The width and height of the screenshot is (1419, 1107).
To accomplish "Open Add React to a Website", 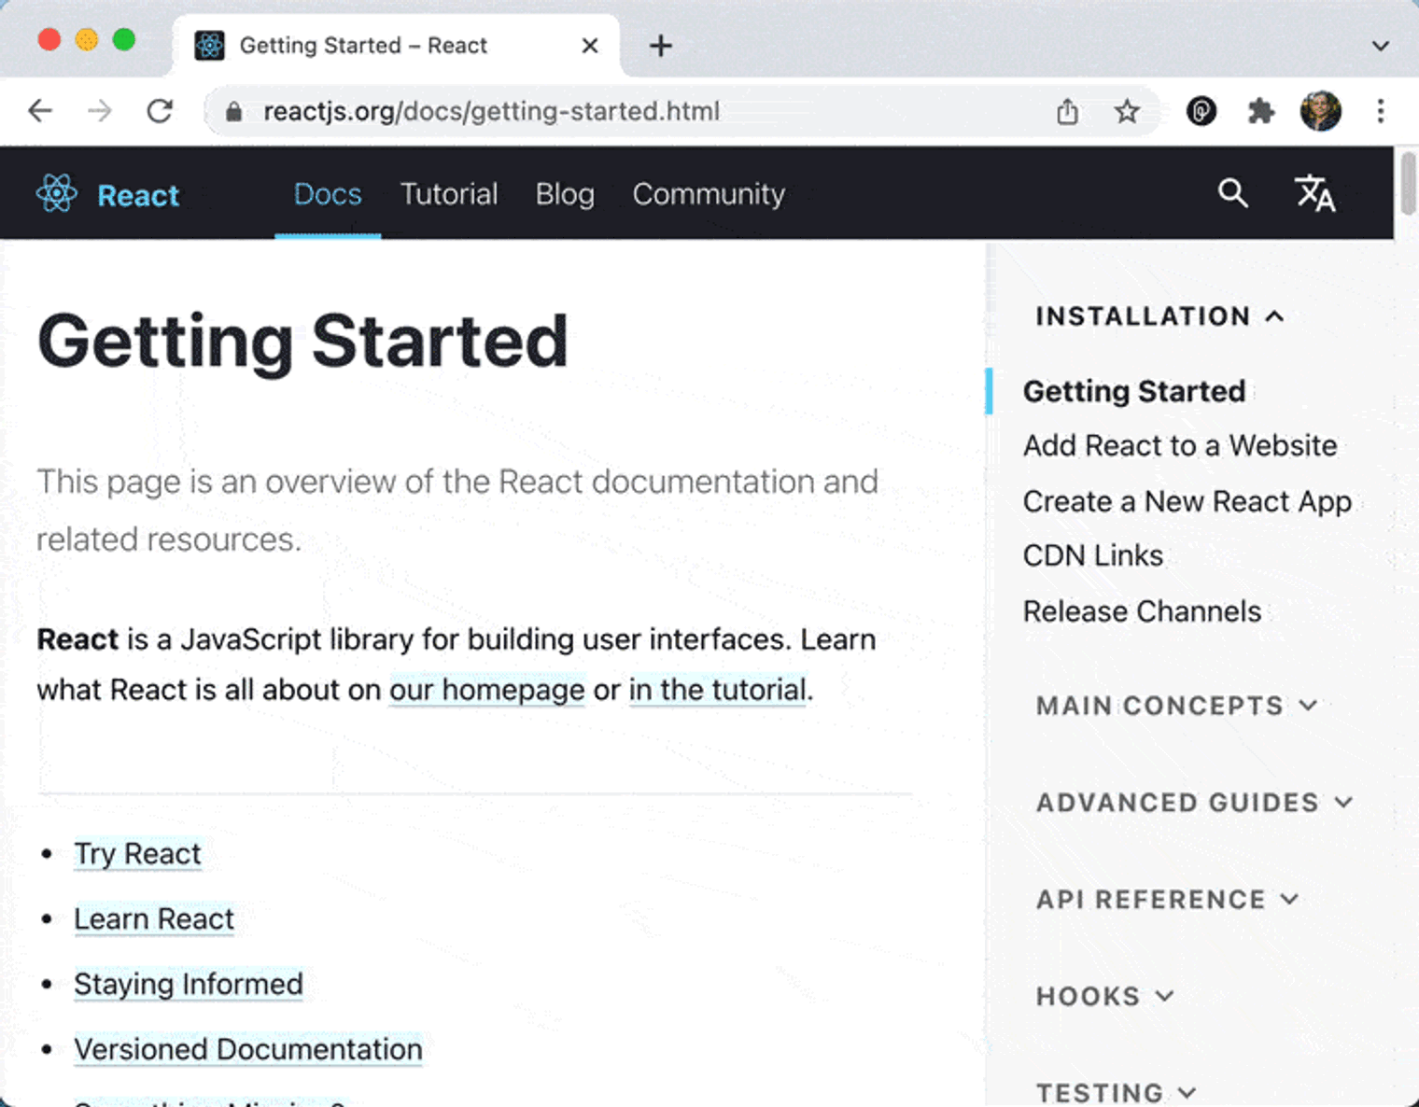I will pyautogui.click(x=1180, y=445).
